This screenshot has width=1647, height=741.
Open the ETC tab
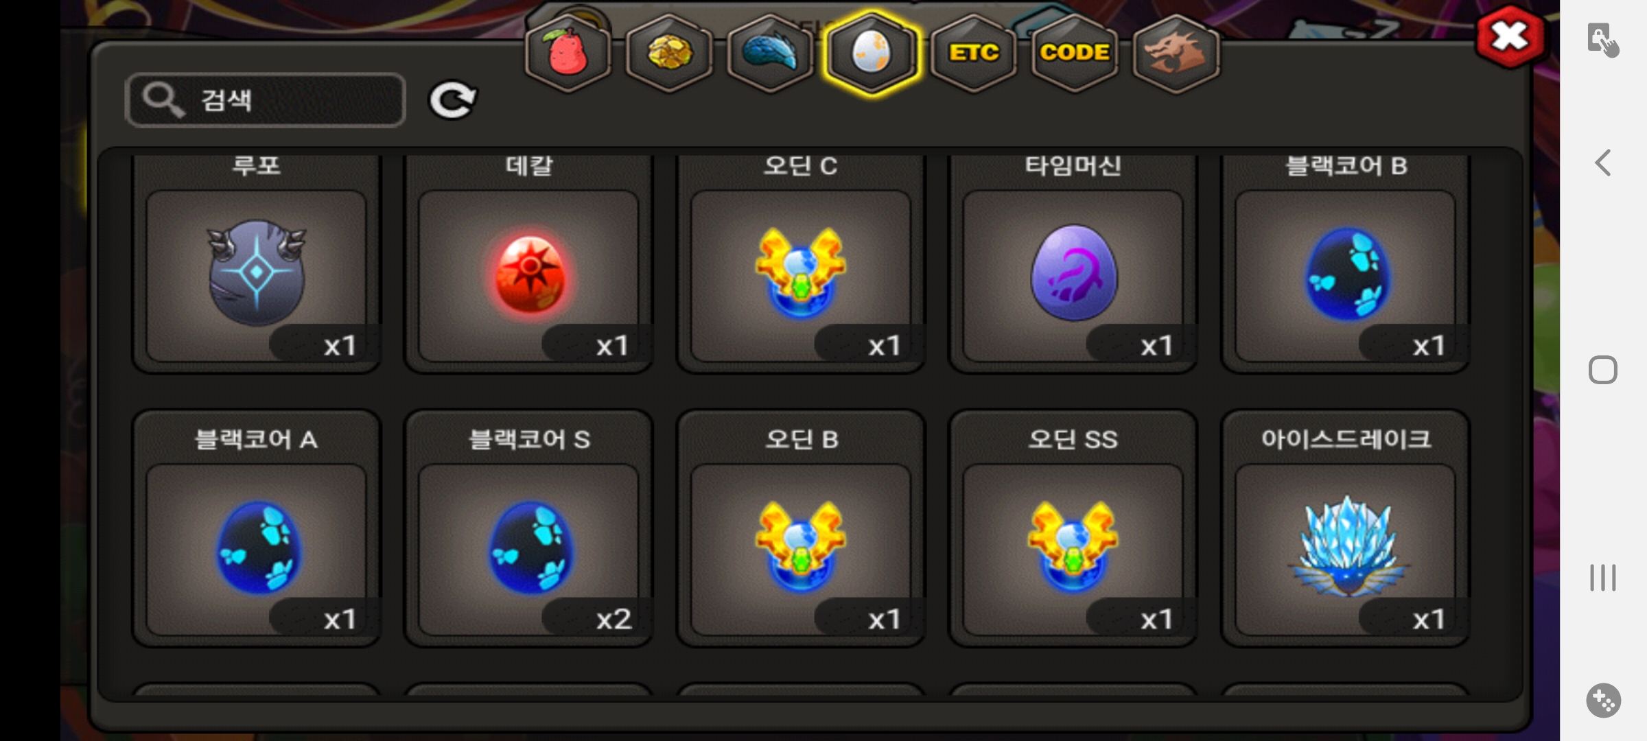coord(973,53)
